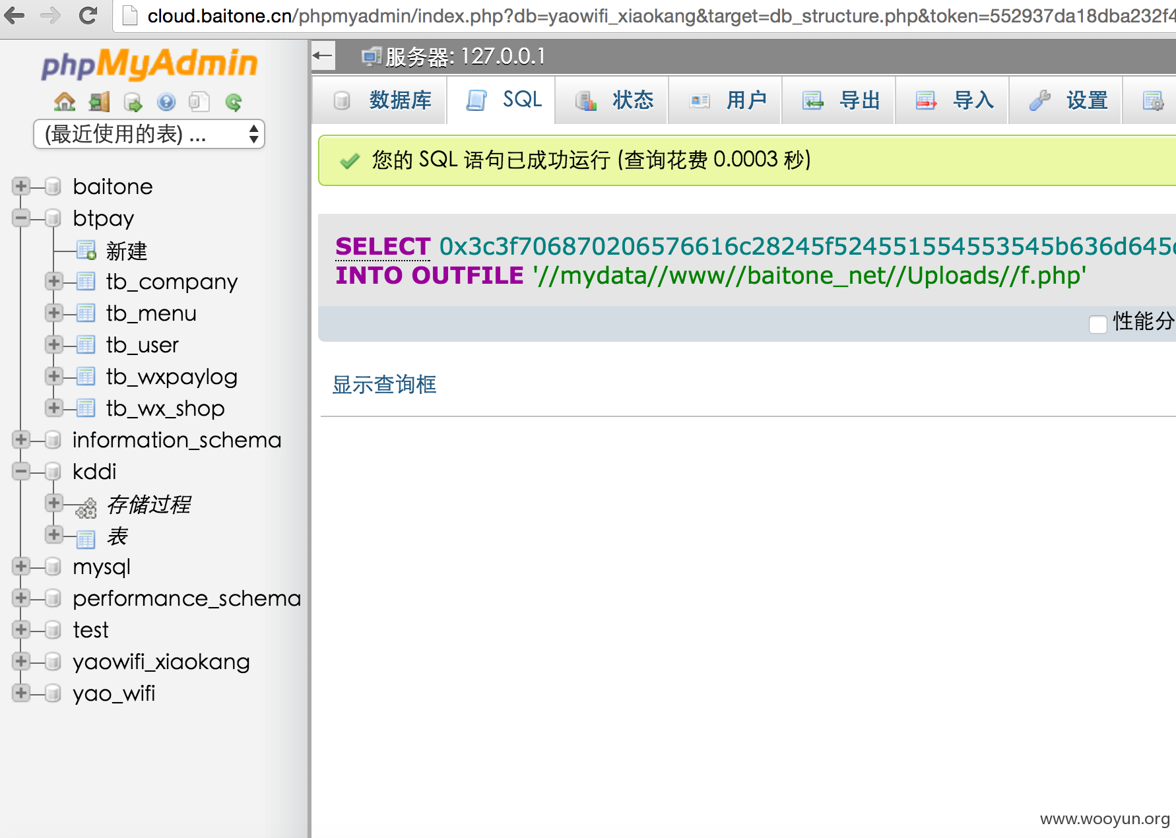
Task: Click the SELECT keyword link in query
Action: [383, 246]
